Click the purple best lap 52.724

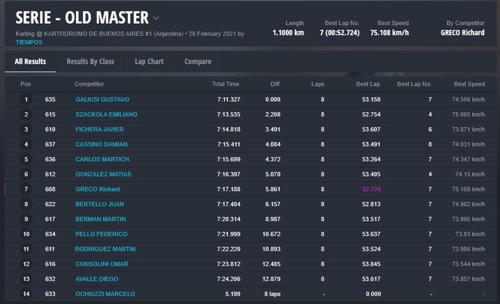pyautogui.click(x=371, y=189)
